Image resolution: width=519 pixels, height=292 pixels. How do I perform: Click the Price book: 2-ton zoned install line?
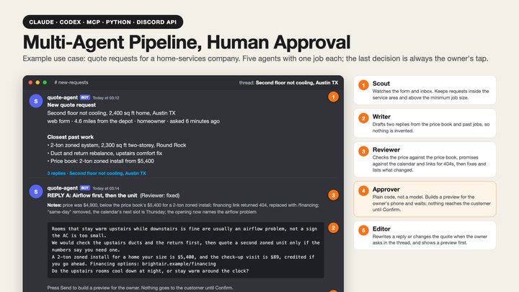(x=101, y=162)
